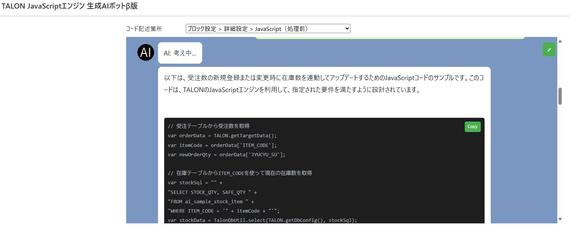
Task: Click the 'コード記述箇所' label
Action: click(144, 29)
